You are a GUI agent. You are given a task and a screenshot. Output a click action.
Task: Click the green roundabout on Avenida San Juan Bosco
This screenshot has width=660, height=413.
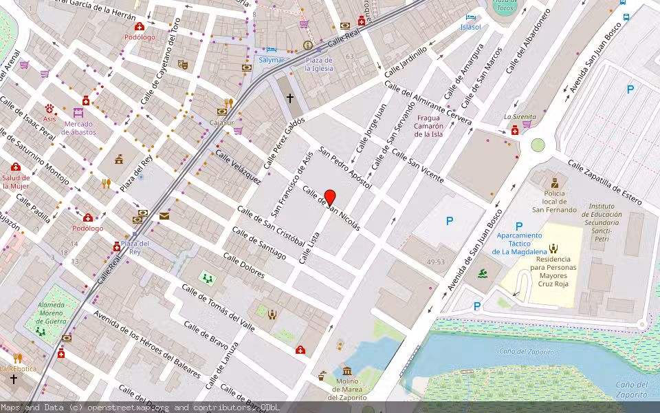click(538, 145)
